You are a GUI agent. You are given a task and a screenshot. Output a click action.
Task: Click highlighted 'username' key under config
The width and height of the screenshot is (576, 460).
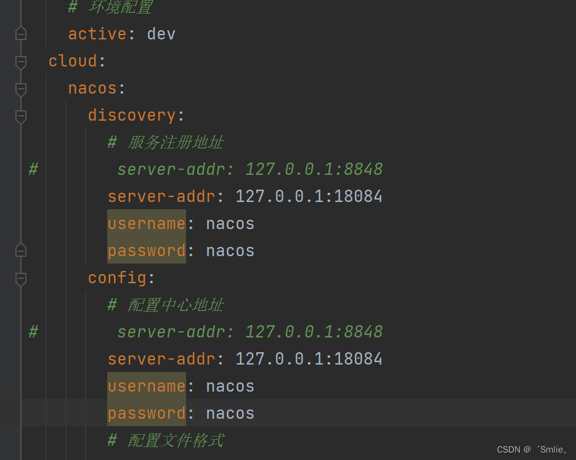tap(147, 386)
